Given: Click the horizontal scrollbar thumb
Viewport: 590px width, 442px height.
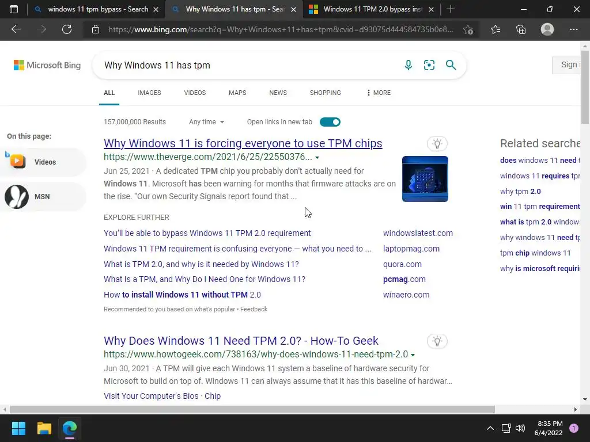Looking at the screenshot, I should click(x=252, y=409).
